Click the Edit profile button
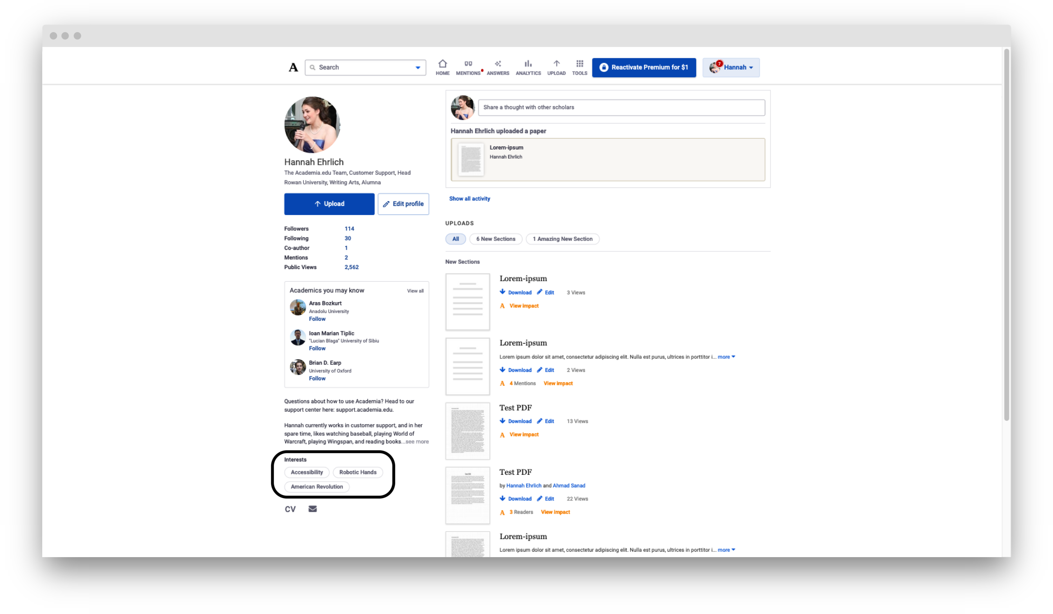The height and width of the screenshot is (614, 1053). click(x=403, y=204)
